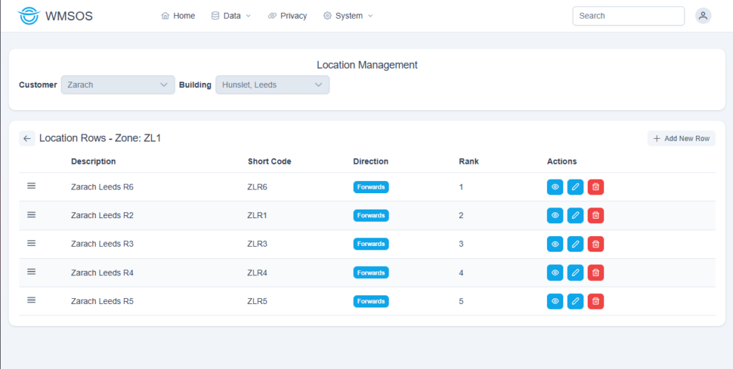Screen dimensions: 733x369
Task: Click the drag handle for Zarach Leeds R6
Action: pos(31,186)
